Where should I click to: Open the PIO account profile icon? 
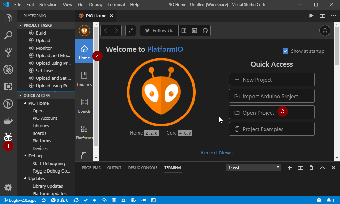click(x=325, y=30)
